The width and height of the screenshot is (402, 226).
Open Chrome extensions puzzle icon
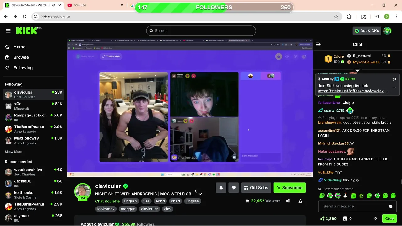tap(349, 17)
